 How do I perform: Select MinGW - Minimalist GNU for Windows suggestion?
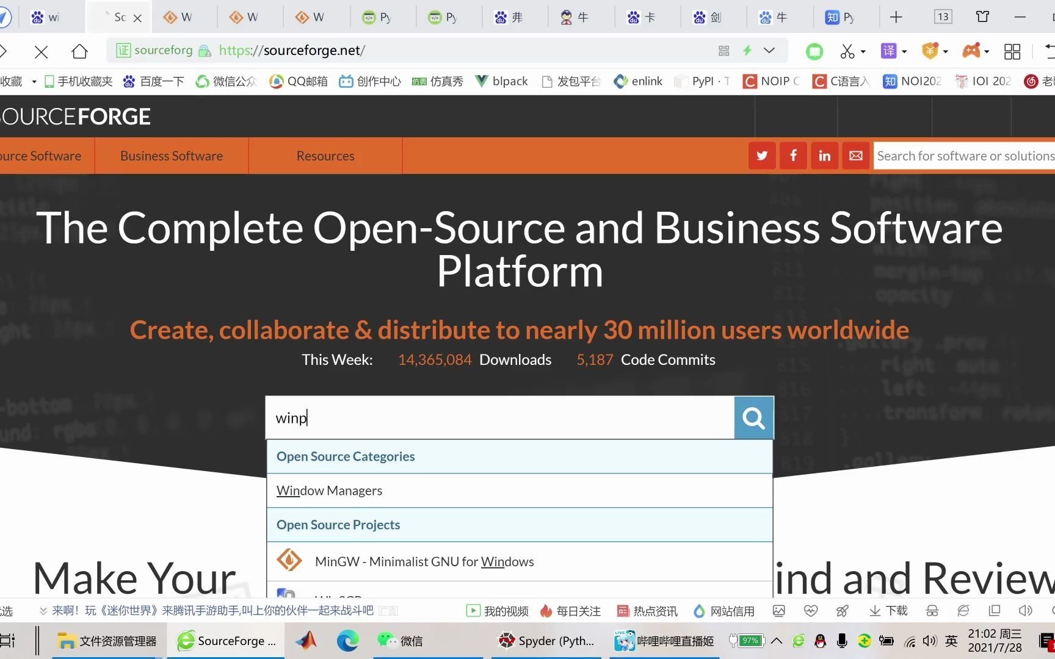coord(520,561)
